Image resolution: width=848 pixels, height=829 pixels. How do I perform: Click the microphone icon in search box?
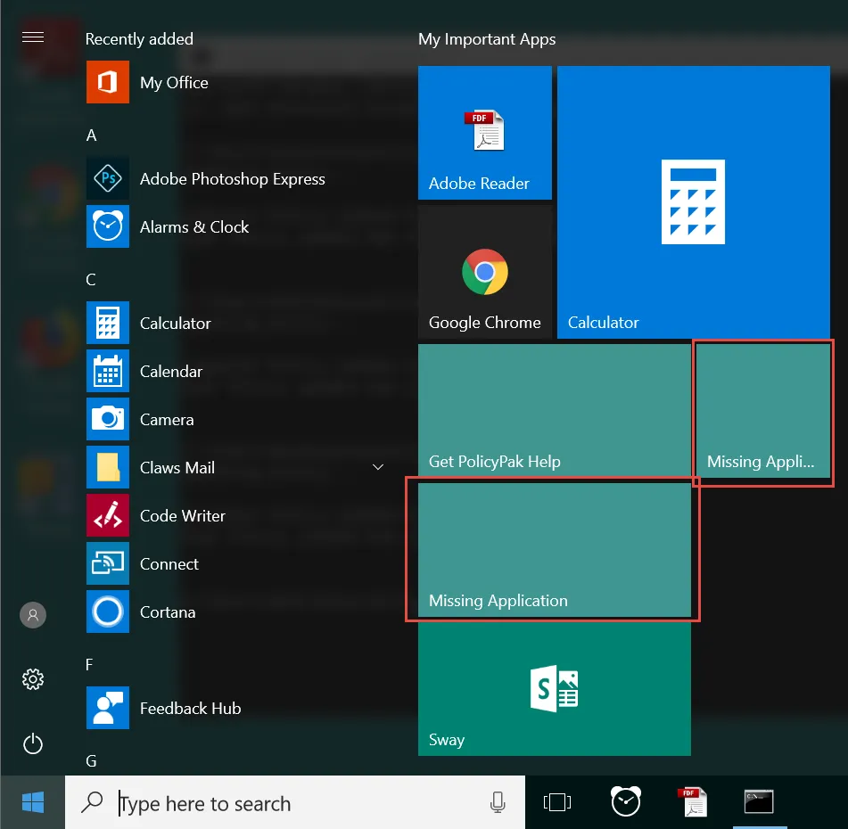[498, 802]
